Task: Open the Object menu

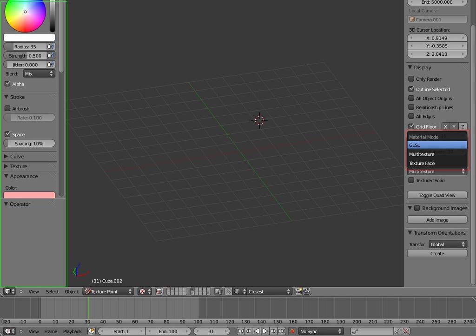Action: click(x=72, y=291)
